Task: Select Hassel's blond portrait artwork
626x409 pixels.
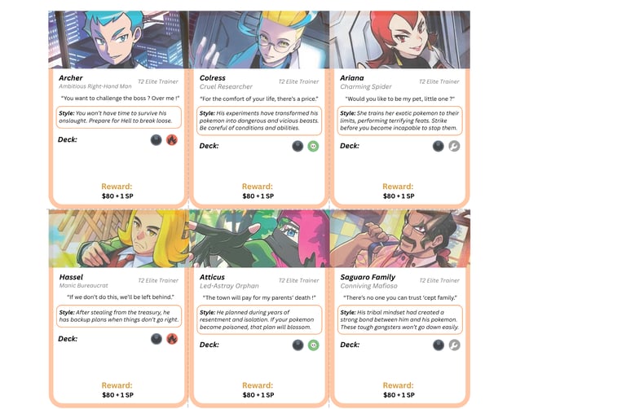Action: 118,239
